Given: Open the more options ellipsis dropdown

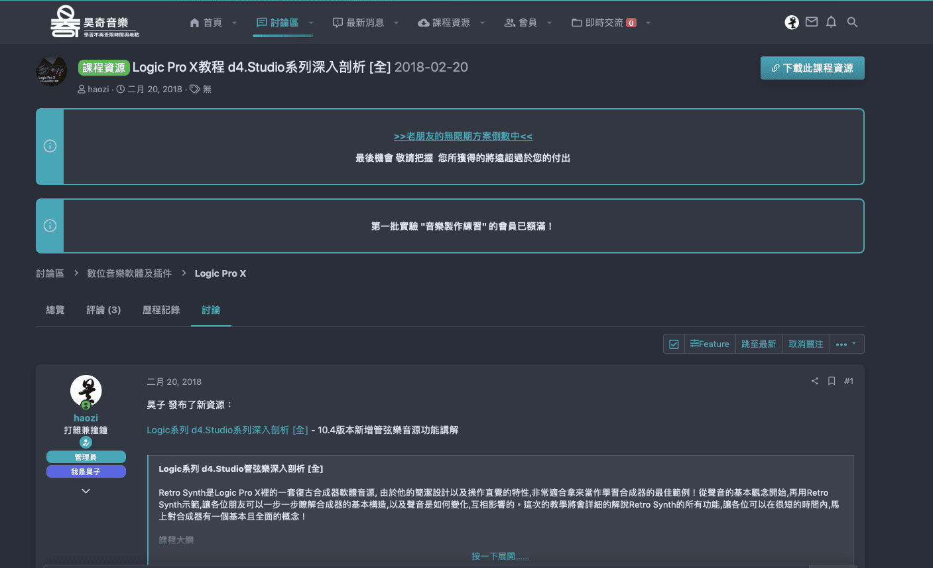Looking at the screenshot, I should coord(845,344).
